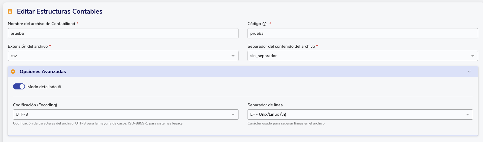Disable the Modo detallado switch

click(x=19, y=86)
